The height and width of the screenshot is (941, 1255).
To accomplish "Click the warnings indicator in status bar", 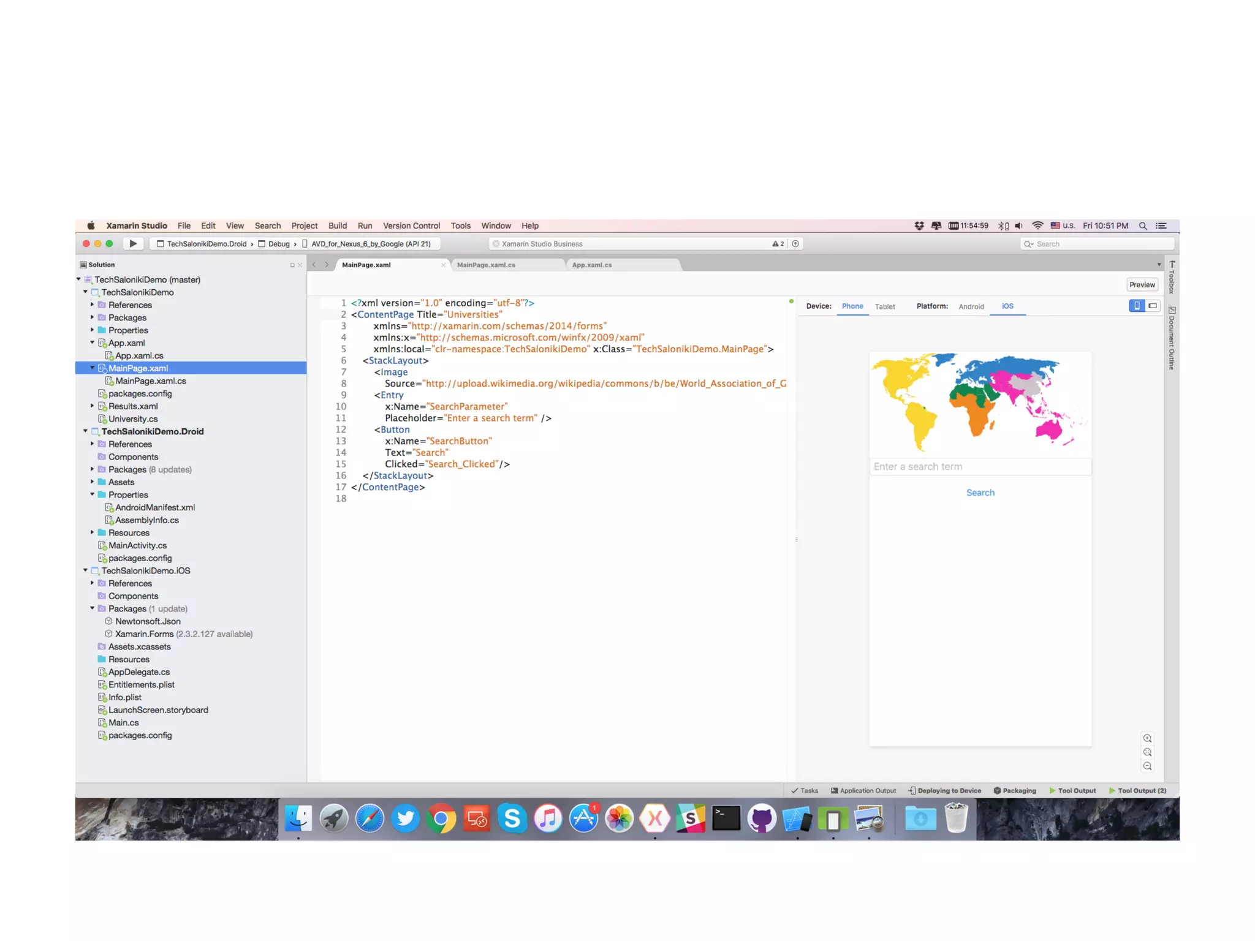I will pyautogui.click(x=778, y=244).
